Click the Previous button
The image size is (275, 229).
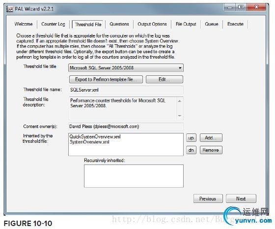tap(208, 198)
